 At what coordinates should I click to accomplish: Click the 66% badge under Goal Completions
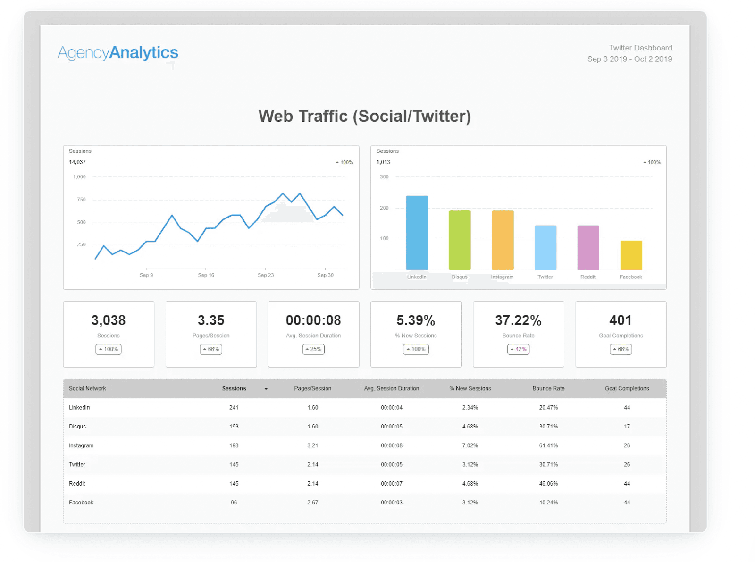[x=621, y=349]
